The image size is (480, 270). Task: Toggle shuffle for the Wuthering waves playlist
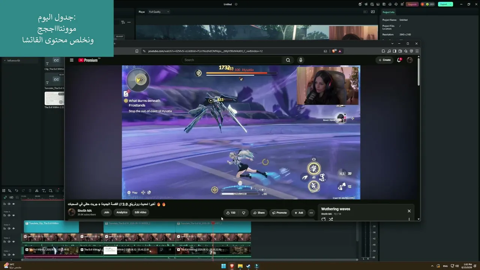pyautogui.click(x=331, y=219)
